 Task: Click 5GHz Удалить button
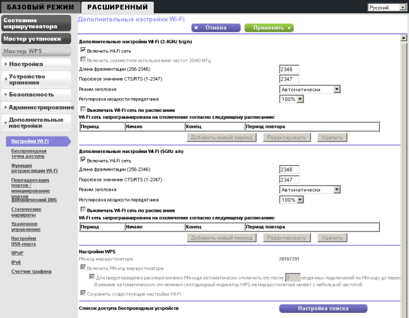coord(332,238)
